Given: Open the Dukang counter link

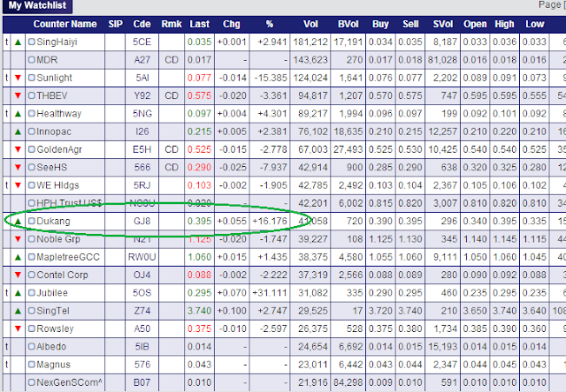Looking at the screenshot, I should point(53,222).
